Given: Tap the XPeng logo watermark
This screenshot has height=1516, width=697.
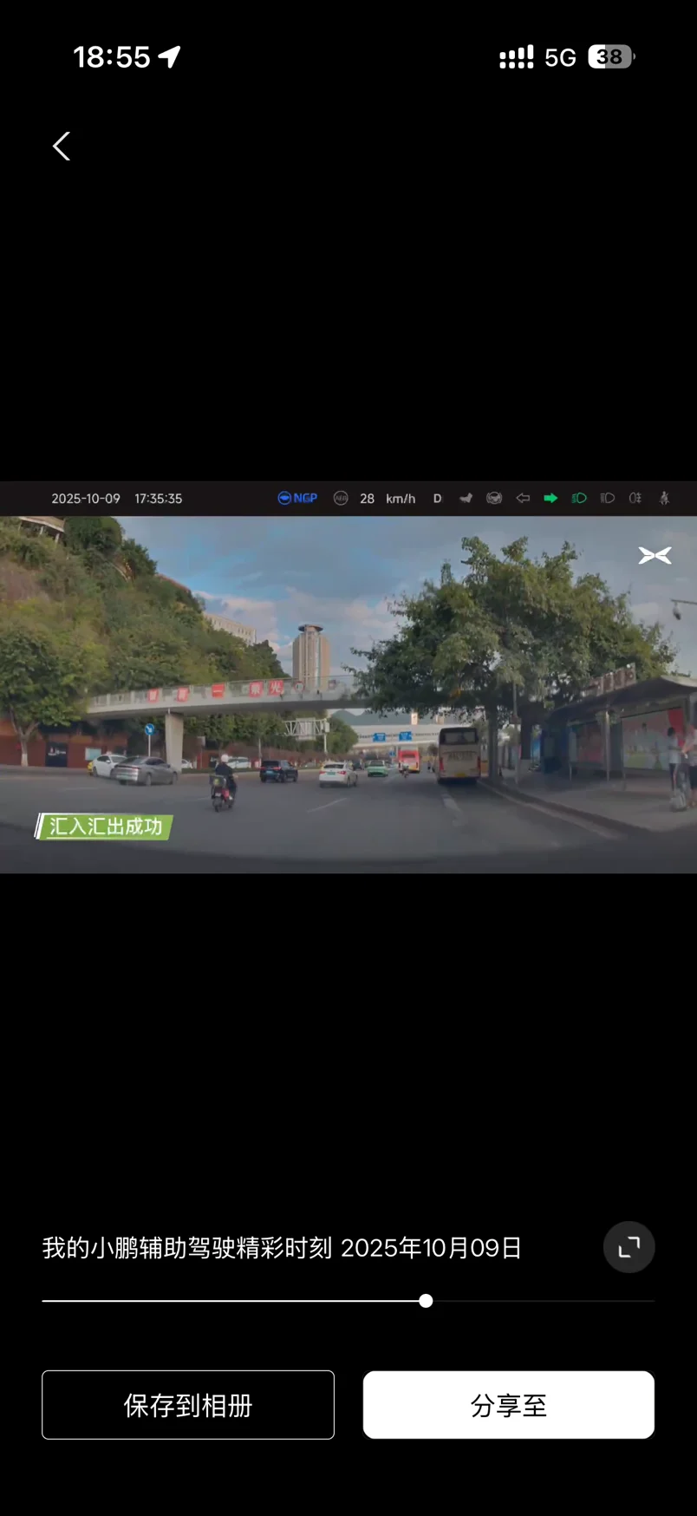Looking at the screenshot, I should coord(655,555).
